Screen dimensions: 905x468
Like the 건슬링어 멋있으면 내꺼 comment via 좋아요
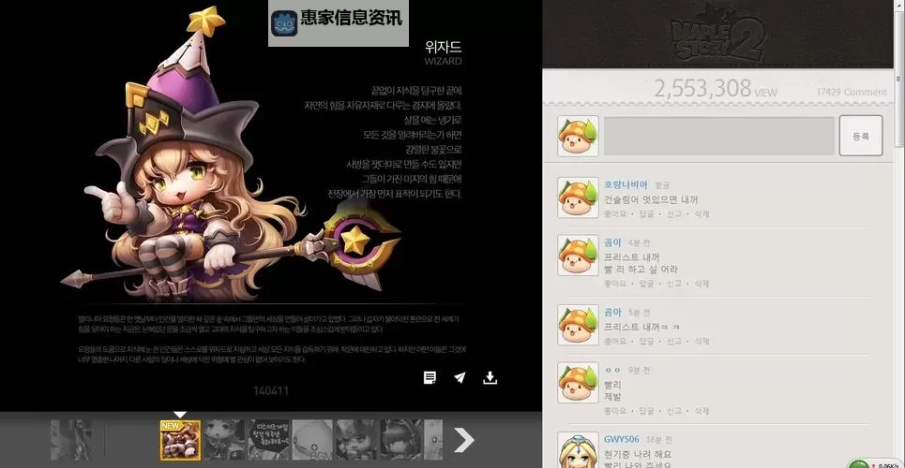click(x=614, y=213)
